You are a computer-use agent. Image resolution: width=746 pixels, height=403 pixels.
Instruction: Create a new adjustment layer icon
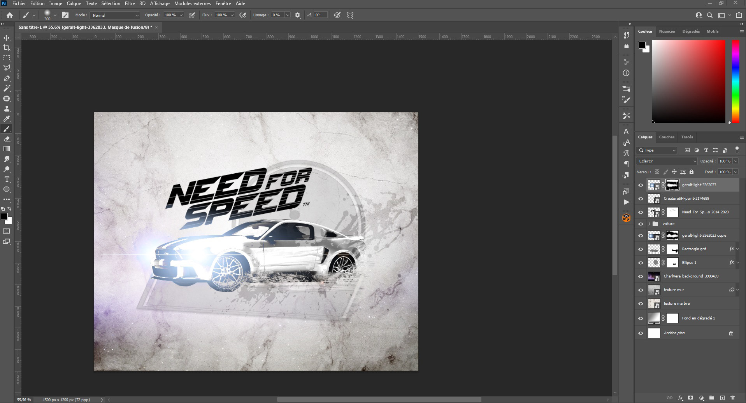point(701,398)
